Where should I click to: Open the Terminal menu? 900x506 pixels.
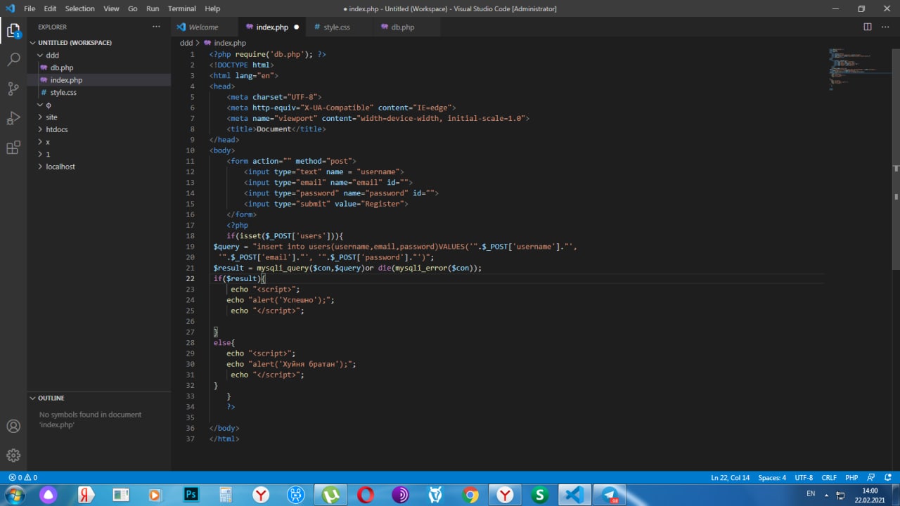pos(182,8)
